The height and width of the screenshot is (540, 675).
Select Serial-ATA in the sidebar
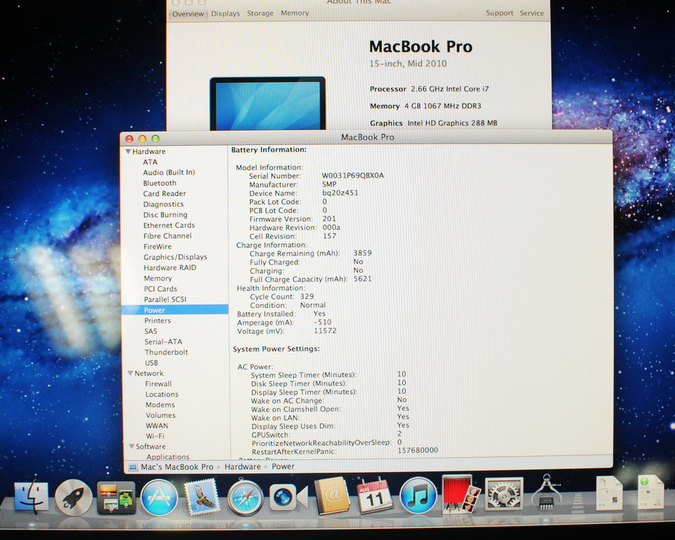(163, 342)
